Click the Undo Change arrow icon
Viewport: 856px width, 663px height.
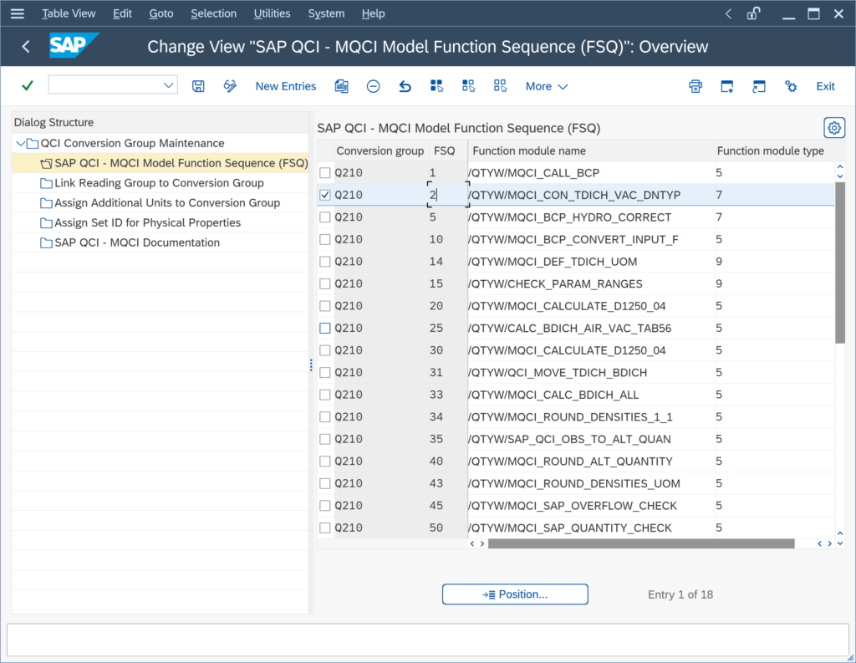click(x=405, y=86)
